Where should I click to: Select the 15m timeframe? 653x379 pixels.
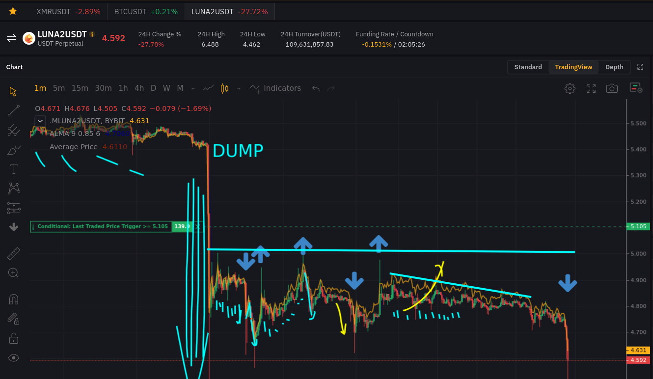click(80, 88)
